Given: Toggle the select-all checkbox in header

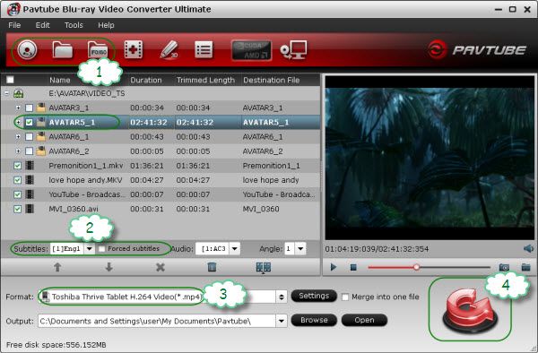Looking at the screenshot, I should coord(10,80).
